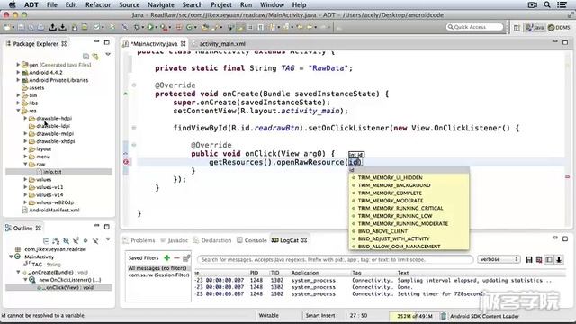Open the verbose log level dropdown
The width and height of the screenshot is (576, 324).
[x=499, y=259]
